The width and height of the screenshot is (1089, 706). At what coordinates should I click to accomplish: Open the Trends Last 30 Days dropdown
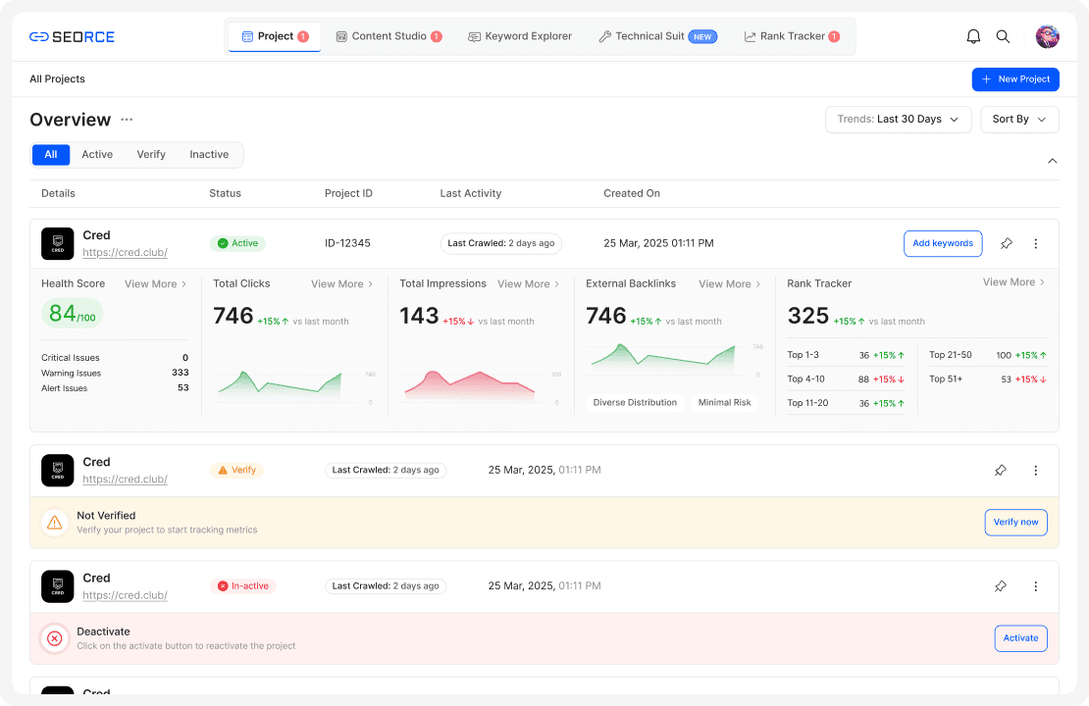point(898,119)
